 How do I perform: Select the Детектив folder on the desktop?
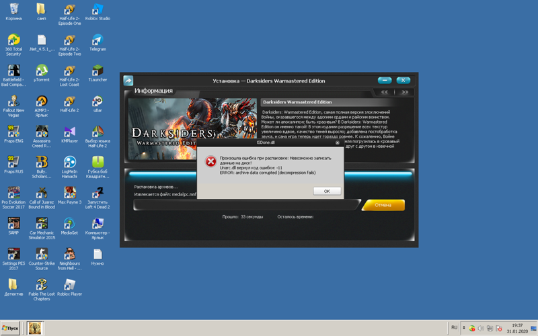13,287
